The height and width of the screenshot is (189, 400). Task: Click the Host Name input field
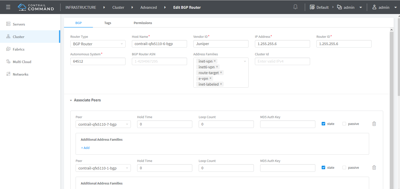pos(159,44)
